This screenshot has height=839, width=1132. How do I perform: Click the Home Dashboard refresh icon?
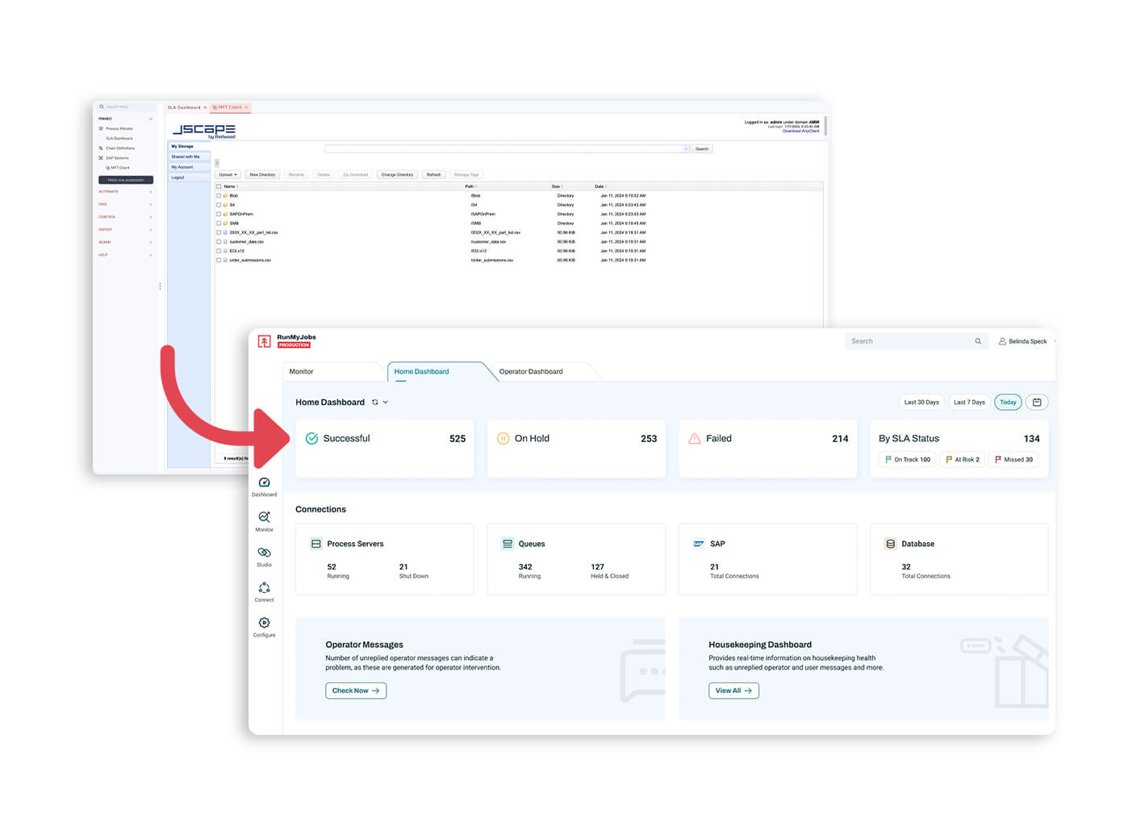pos(374,402)
